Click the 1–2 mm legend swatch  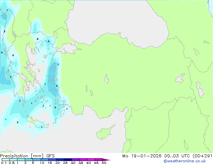(21, 160)
